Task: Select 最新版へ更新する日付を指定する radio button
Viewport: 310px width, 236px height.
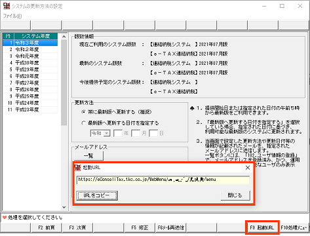Action: (x=83, y=123)
